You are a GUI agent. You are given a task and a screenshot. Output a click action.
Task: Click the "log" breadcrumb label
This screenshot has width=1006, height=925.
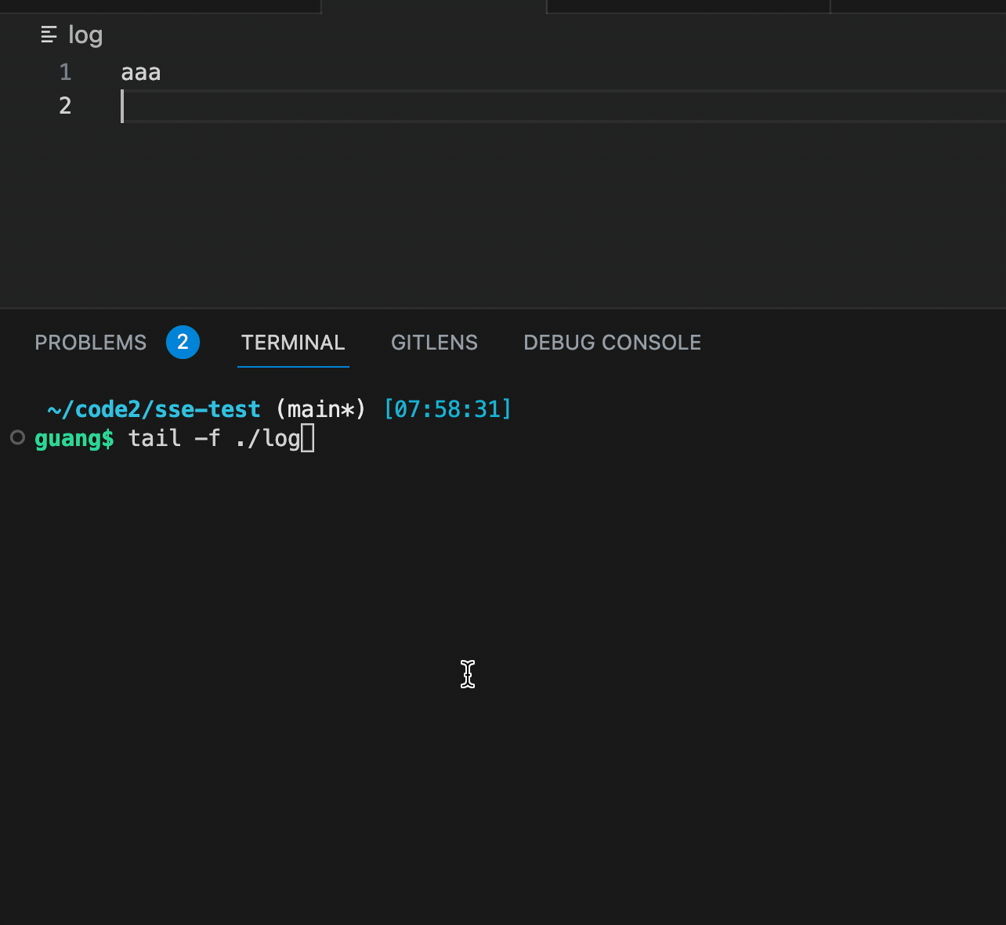85,34
